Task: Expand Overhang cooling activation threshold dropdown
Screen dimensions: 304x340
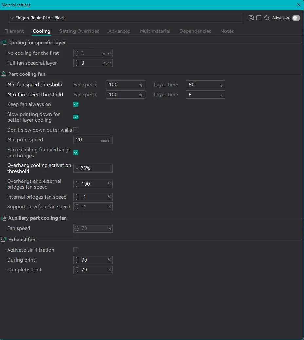Action: 93,168
